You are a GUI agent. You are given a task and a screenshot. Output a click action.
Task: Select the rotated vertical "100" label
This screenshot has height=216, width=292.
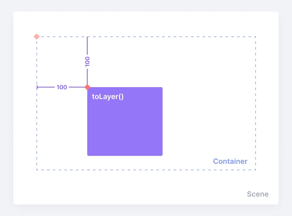click(x=87, y=61)
